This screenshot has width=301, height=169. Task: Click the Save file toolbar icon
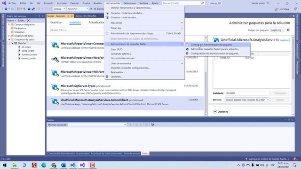pyautogui.click(x=29, y=9)
